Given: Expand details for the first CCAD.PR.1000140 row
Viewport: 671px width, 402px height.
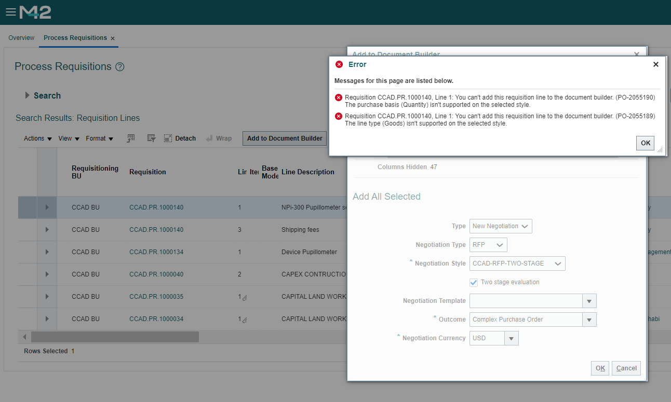Looking at the screenshot, I should (46, 207).
